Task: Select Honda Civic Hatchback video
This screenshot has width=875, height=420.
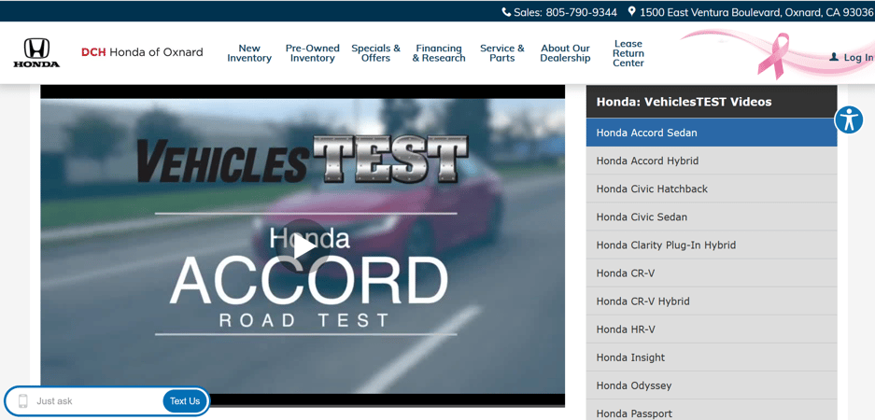Action: (652, 189)
